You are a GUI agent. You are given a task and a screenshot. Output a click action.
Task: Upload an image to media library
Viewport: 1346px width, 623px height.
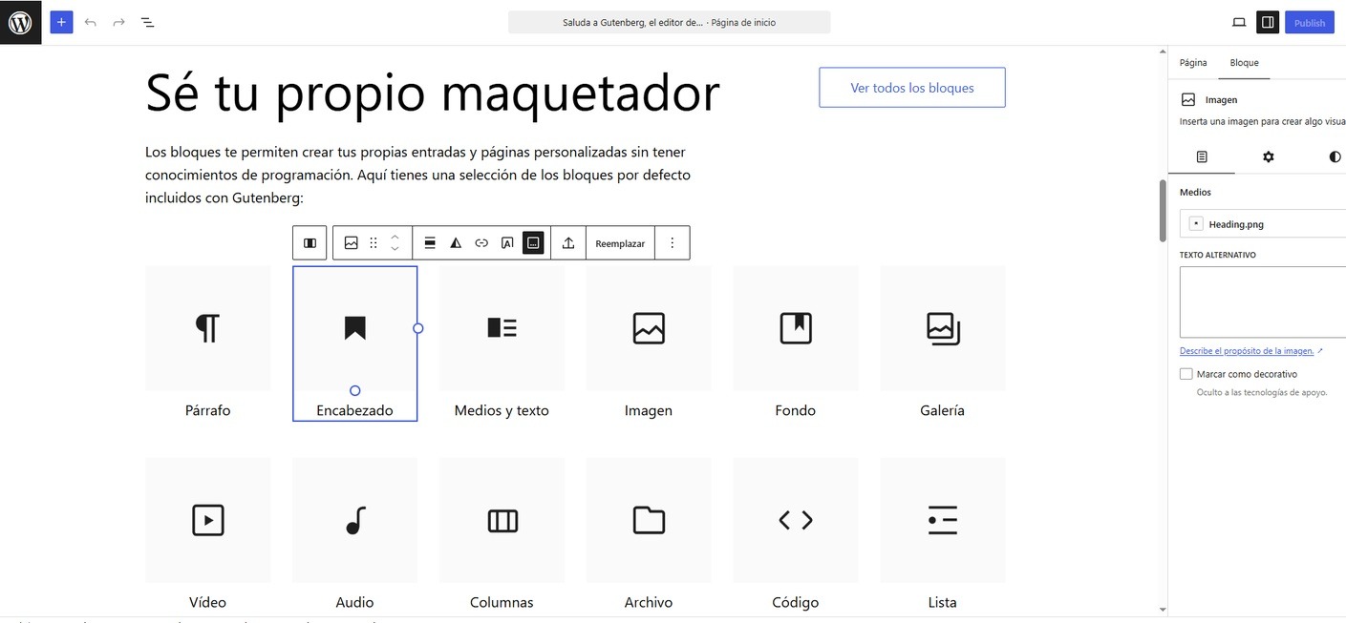[x=568, y=243]
